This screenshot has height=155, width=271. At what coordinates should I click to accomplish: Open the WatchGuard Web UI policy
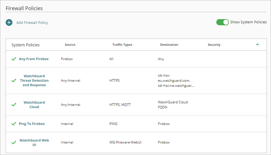point(34,142)
